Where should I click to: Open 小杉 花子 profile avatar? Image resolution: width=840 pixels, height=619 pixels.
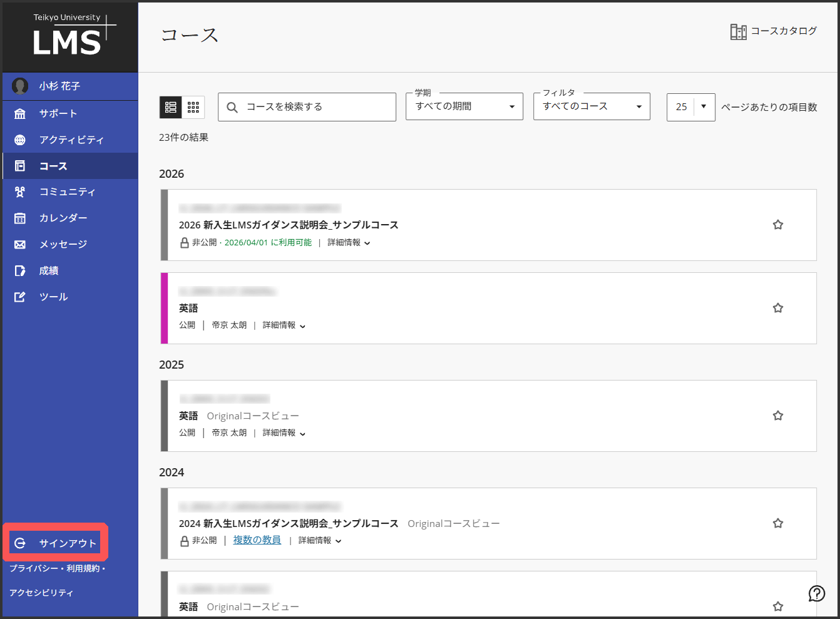[x=20, y=86]
